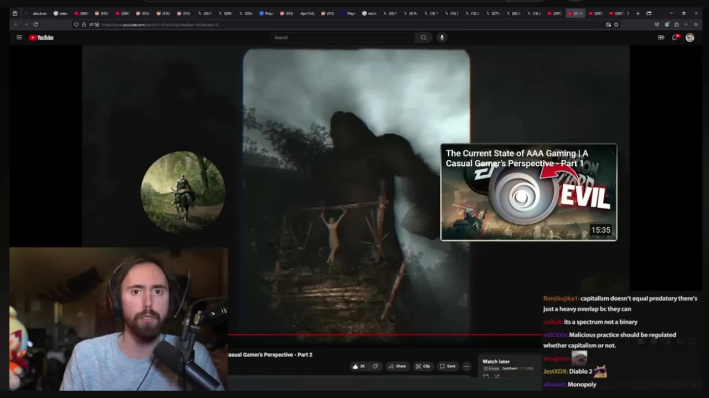Switch to the meta- tab

(x=60, y=13)
